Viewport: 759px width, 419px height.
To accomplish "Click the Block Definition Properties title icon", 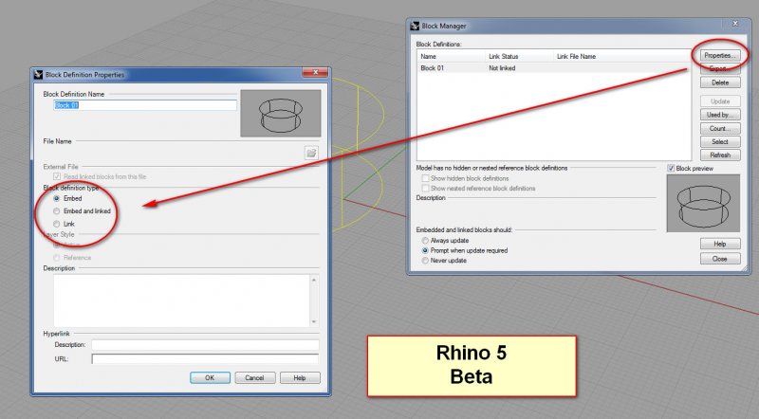I will (39, 75).
